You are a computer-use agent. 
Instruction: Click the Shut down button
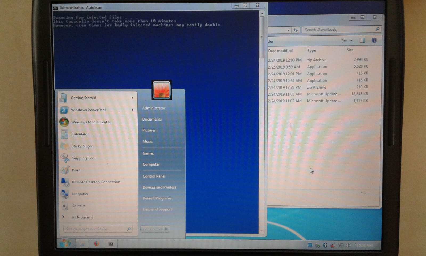point(151,229)
